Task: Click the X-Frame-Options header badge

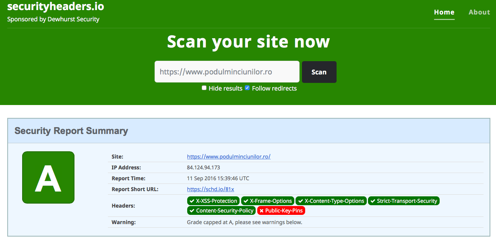Action: [x=267, y=201]
